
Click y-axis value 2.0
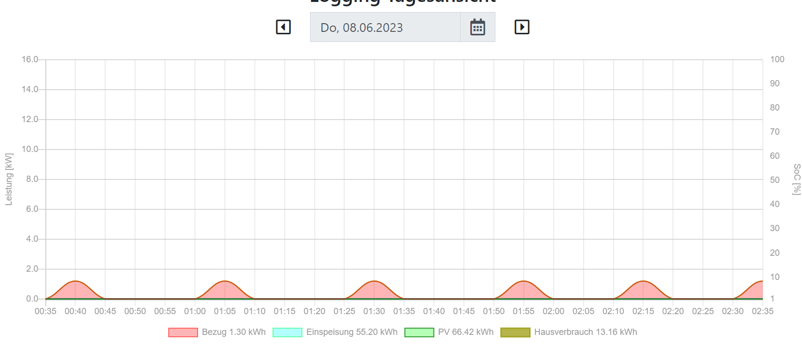pyautogui.click(x=32, y=269)
